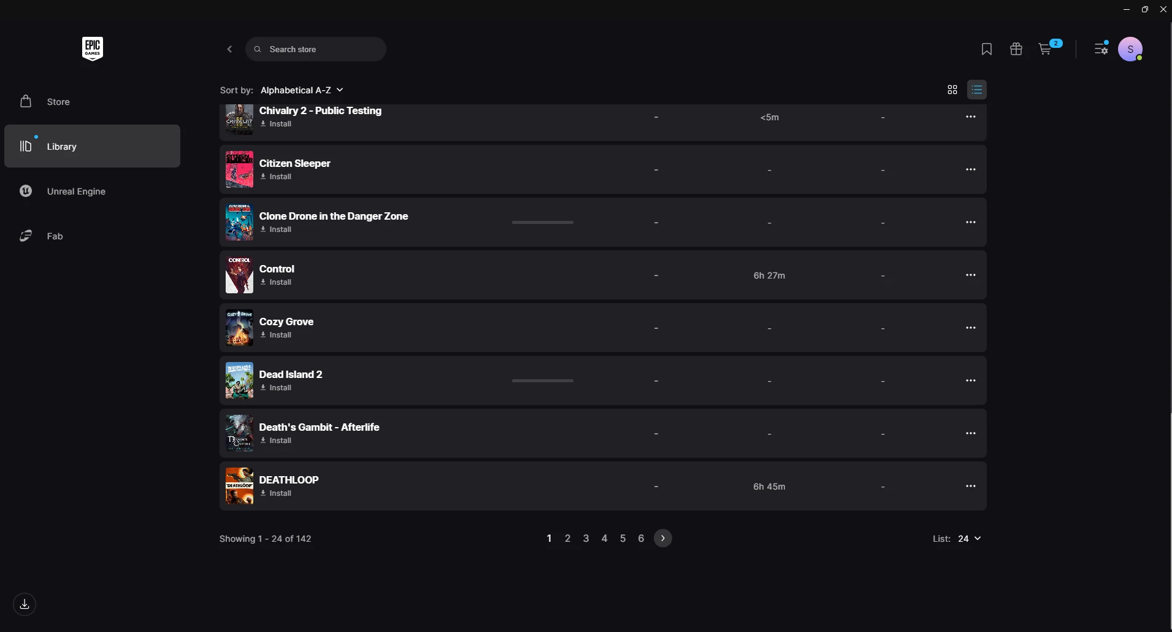This screenshot has width=1172, height=632.
Task: Open the user profile avatar
Action: [x=1130, y=49]
